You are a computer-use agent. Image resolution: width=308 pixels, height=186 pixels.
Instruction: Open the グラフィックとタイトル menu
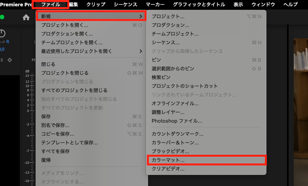[x=199, y=5]
